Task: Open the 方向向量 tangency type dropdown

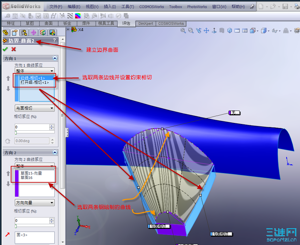Action: click(x=35, y=202)
